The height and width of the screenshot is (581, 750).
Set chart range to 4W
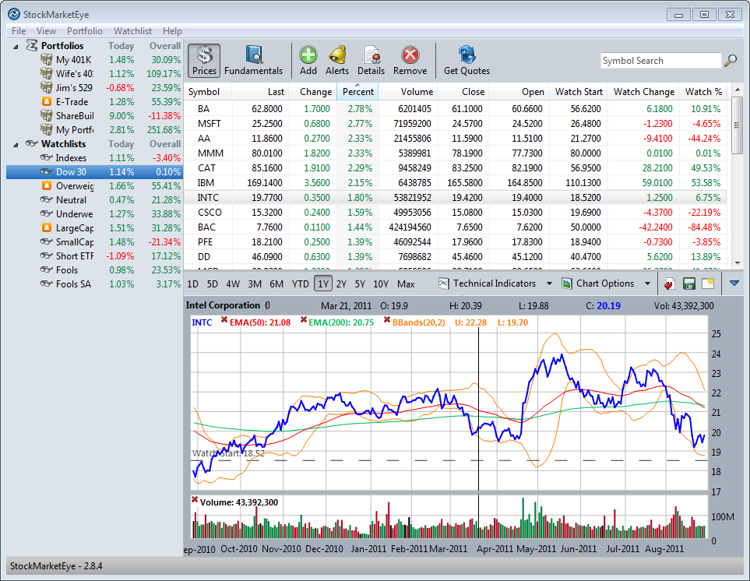(233, 284)
